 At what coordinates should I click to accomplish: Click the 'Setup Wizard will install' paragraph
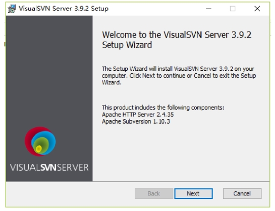point(179,76)
